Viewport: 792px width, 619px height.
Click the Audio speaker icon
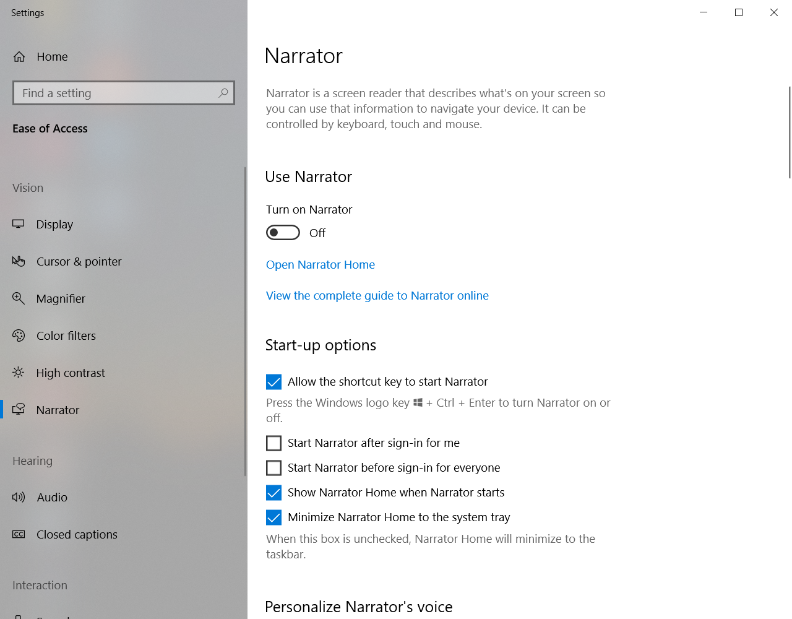point(19,497)
